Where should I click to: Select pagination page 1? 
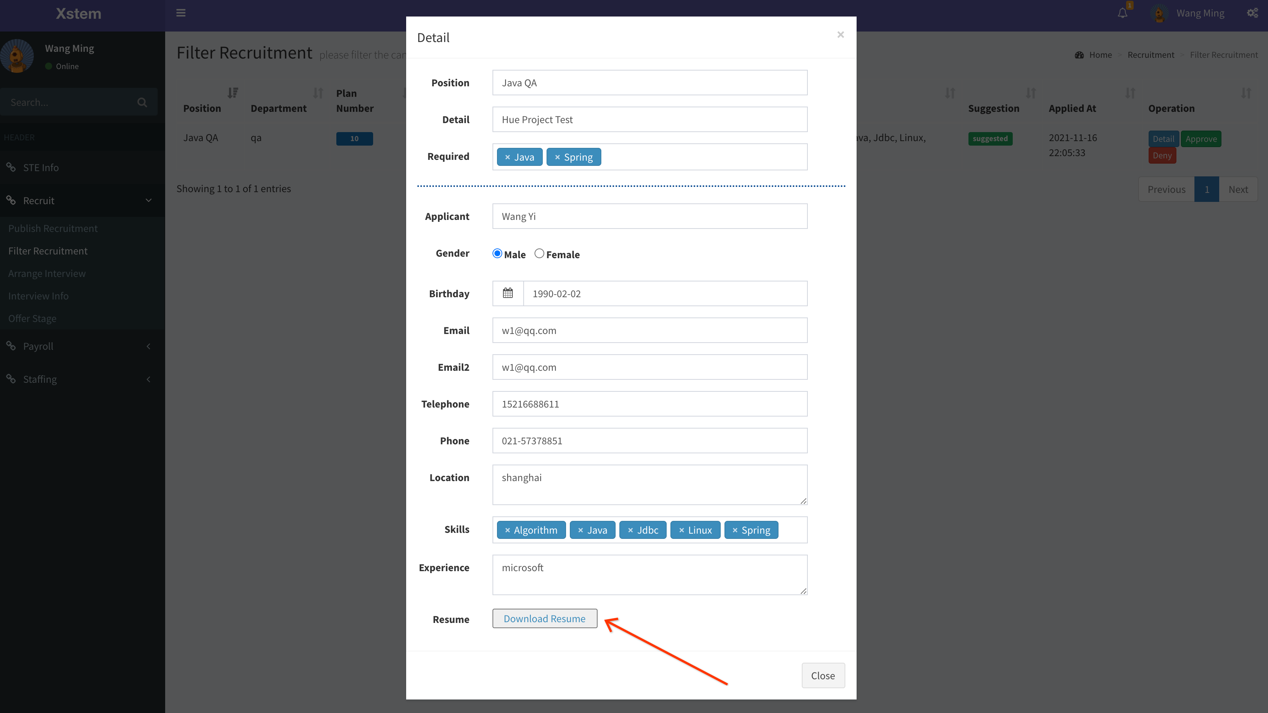point(1206,190)
